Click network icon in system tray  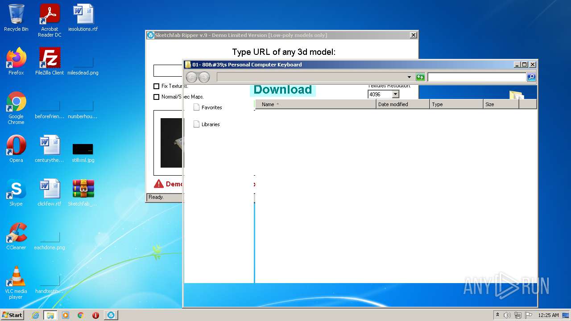[518, 315]
